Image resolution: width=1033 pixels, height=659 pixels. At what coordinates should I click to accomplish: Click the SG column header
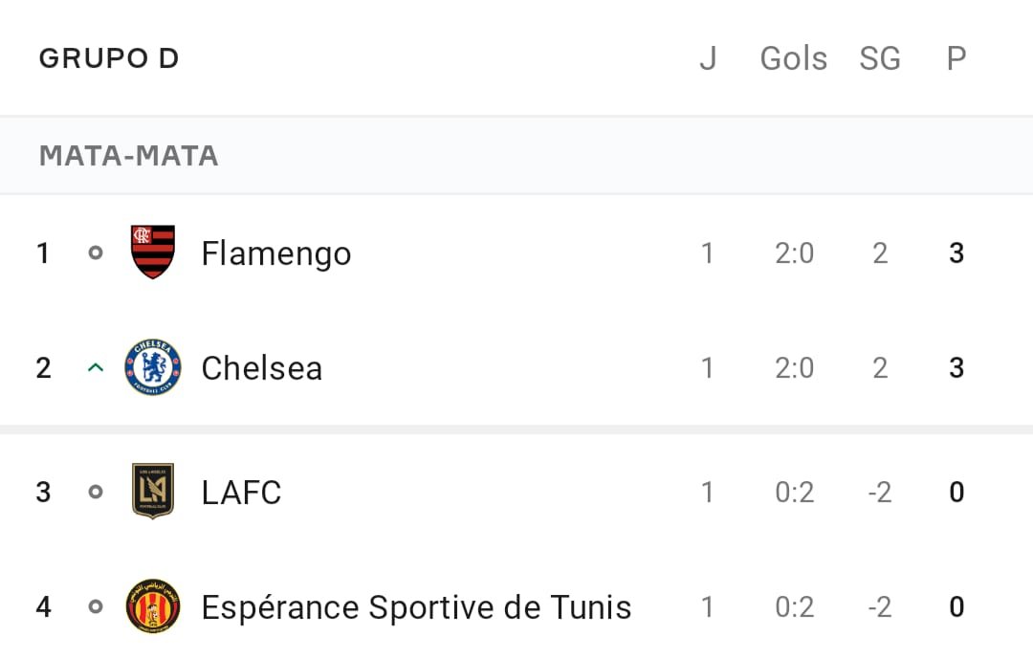[x=880, y=58]
